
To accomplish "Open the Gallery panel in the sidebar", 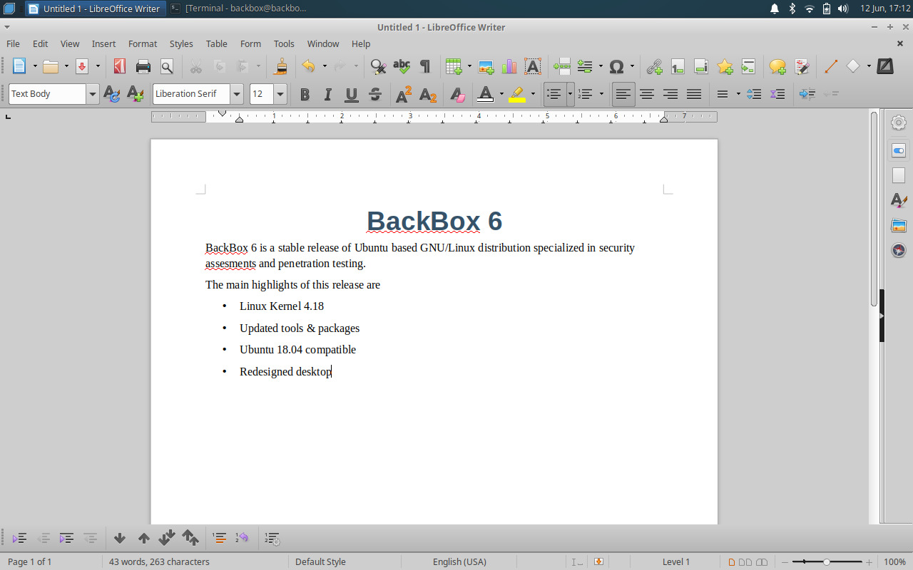I will pos(899,225).
